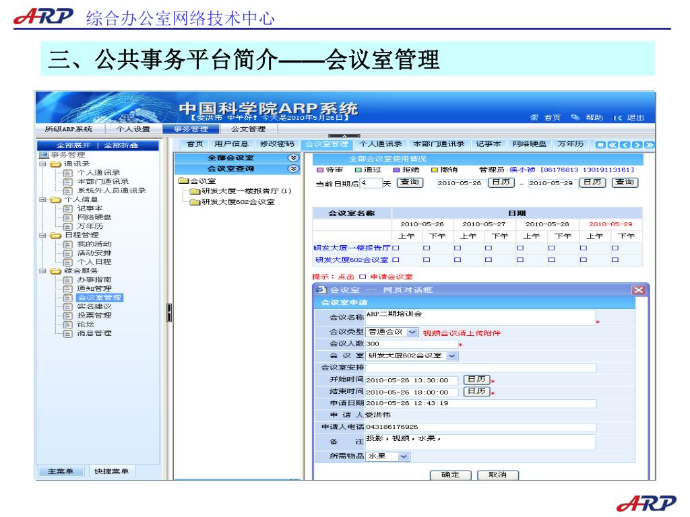The height and width of the screenshot is (517, 690).
Task: Click the 申请人电话 input field
Action: 480,427
